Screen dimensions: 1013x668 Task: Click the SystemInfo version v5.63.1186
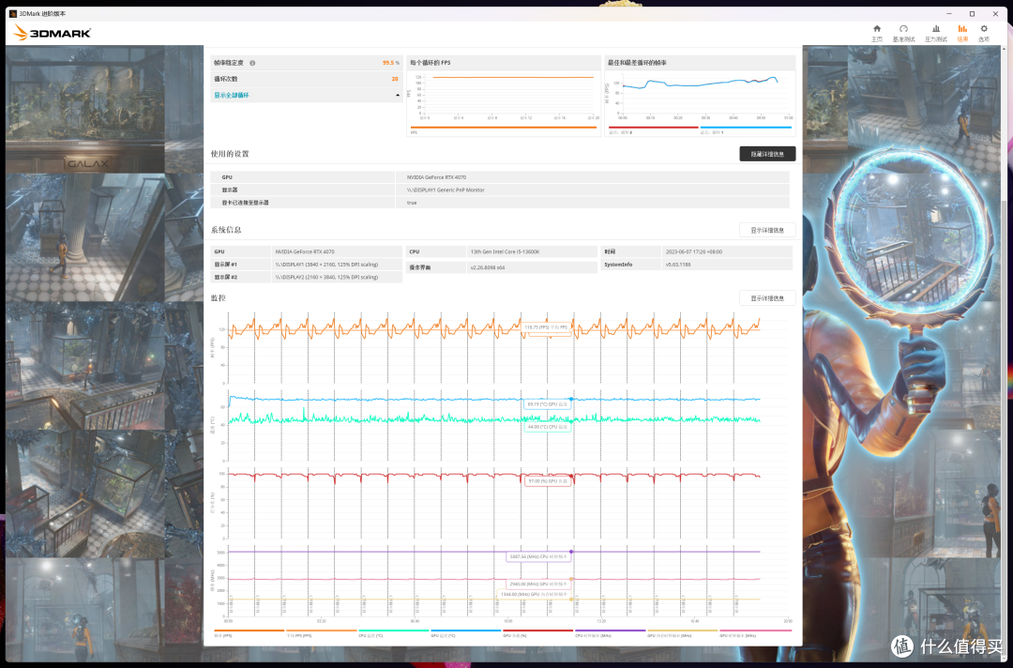click(x=678, y=265)
